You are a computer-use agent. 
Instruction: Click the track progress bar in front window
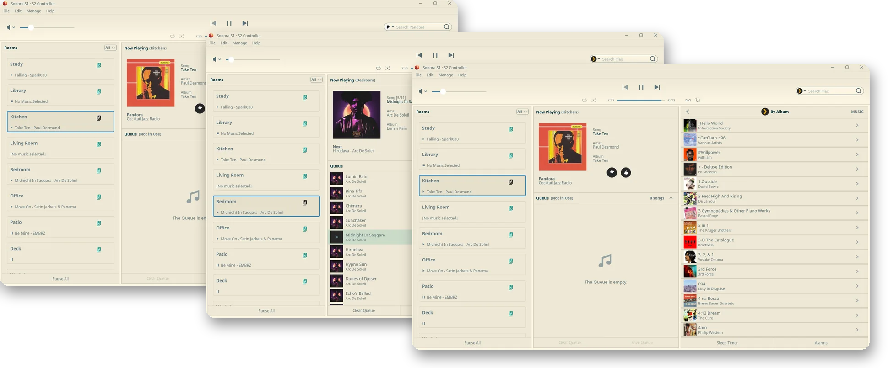point(641,100)
